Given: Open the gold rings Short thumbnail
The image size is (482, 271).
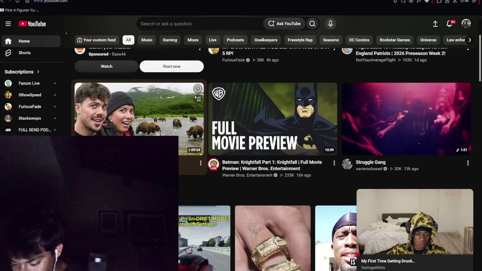Looking at the screenshot, I should [x=273, y=238].
